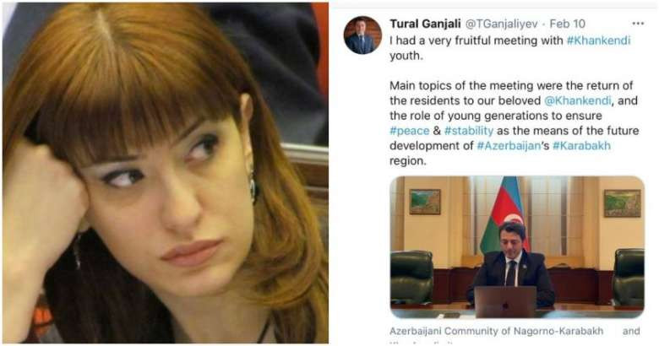This screenshot has width=659, height=346.
Task: Open the embedded tweet photo of man at desk
Action: pyautogui.click(x=517, y=247)
